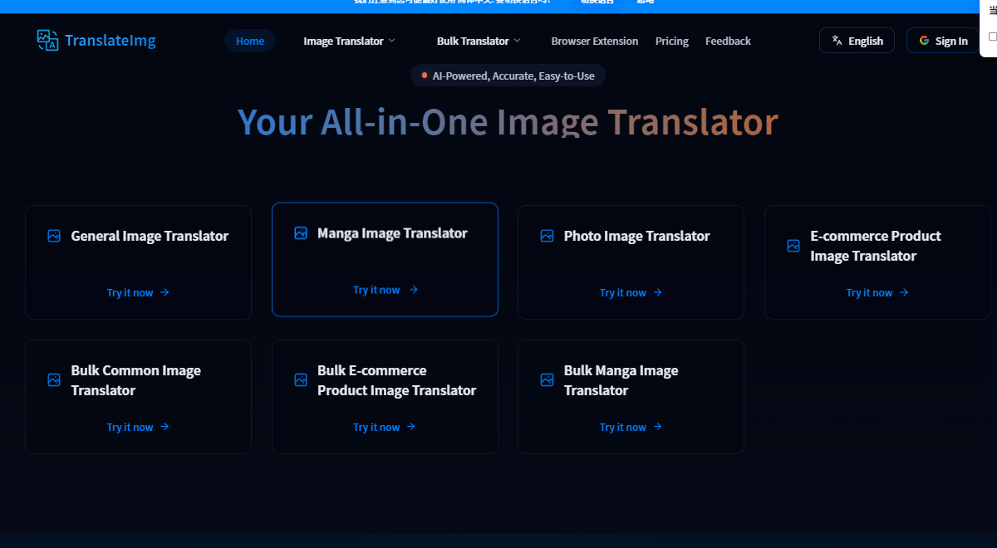Screen dimensions: 997x548
Task: Click Try it now under Bulk Manga Translator
Action: 631,427
